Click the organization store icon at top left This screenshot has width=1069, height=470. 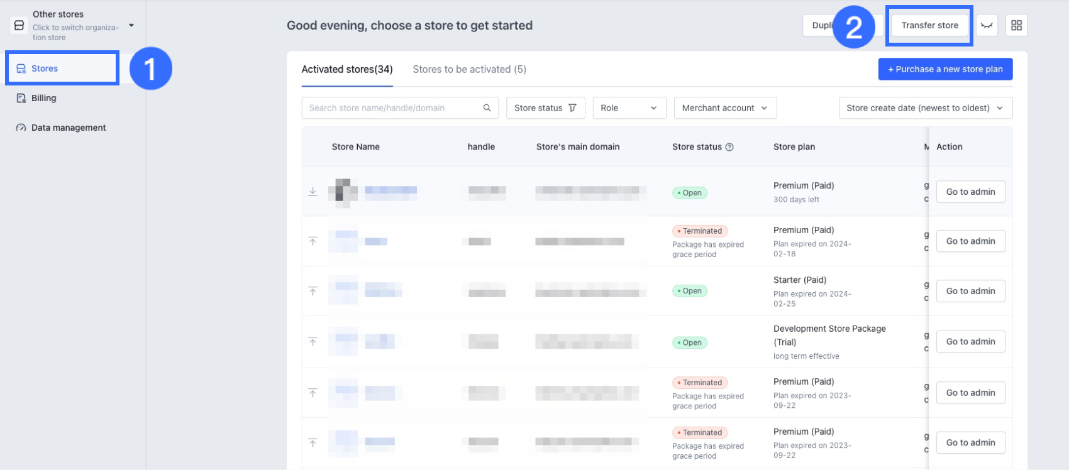click(19, 25)
